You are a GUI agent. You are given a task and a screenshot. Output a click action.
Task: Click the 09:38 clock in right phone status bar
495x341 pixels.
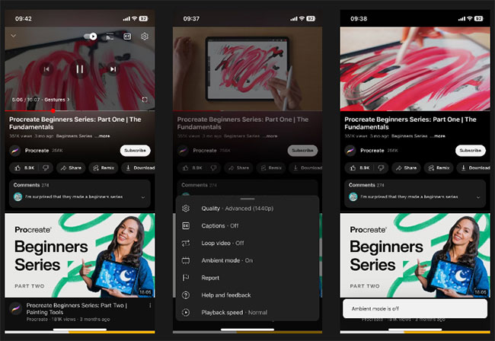[x=359, y=18]
